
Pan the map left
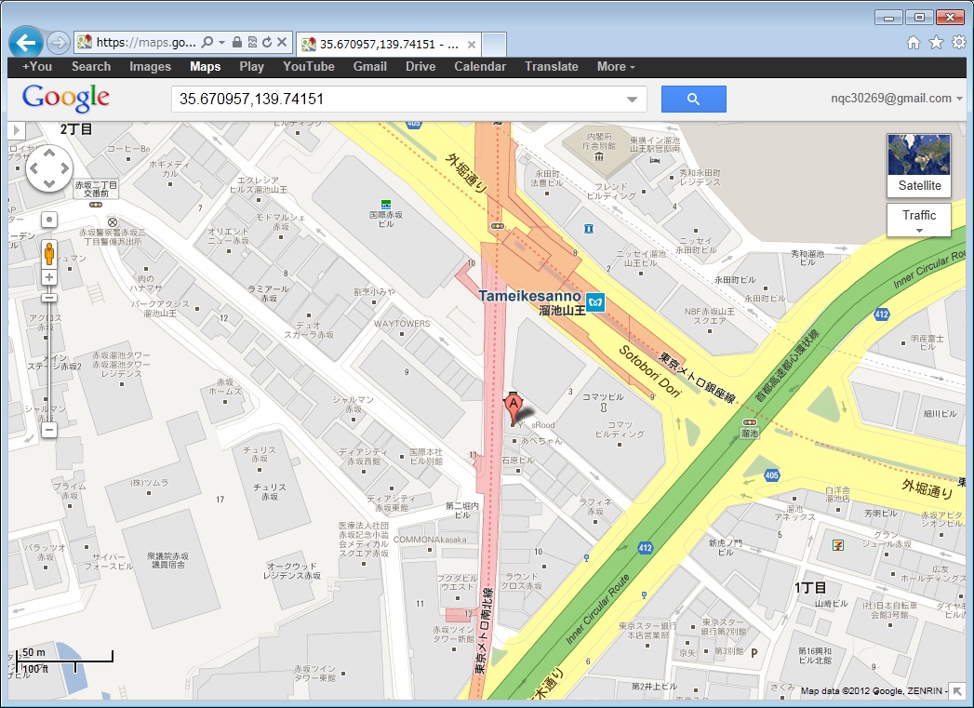pos(34,168)
